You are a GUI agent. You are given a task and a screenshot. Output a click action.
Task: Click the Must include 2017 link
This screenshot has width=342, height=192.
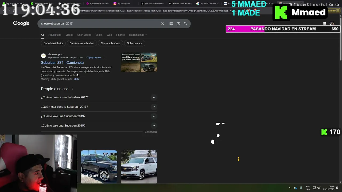pyautogui.click(x=76, y=79)
